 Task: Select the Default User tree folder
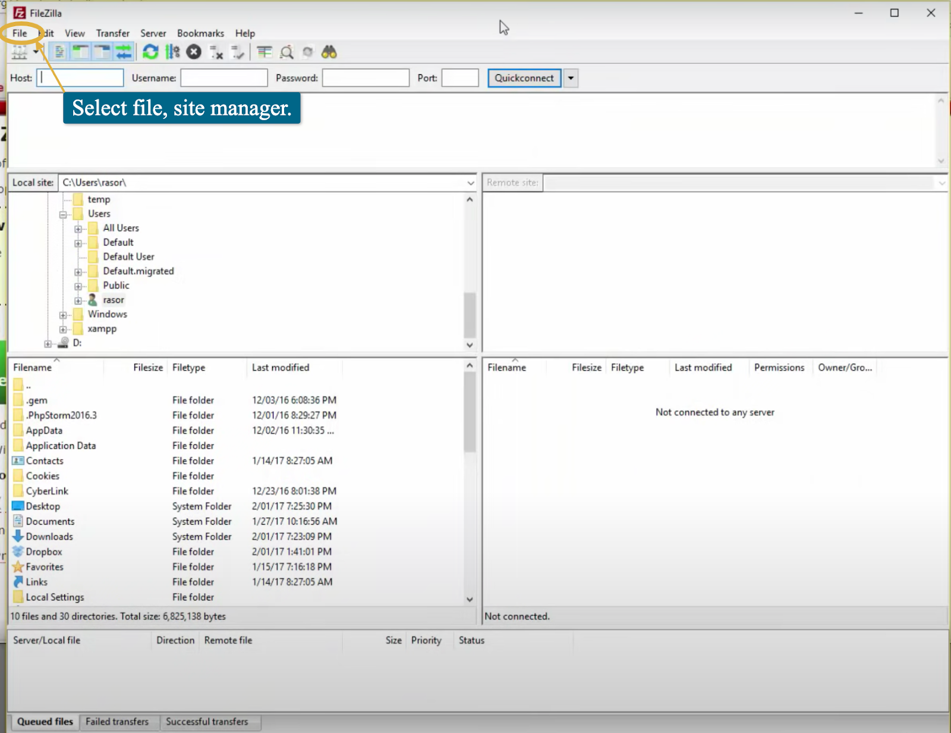128,256
